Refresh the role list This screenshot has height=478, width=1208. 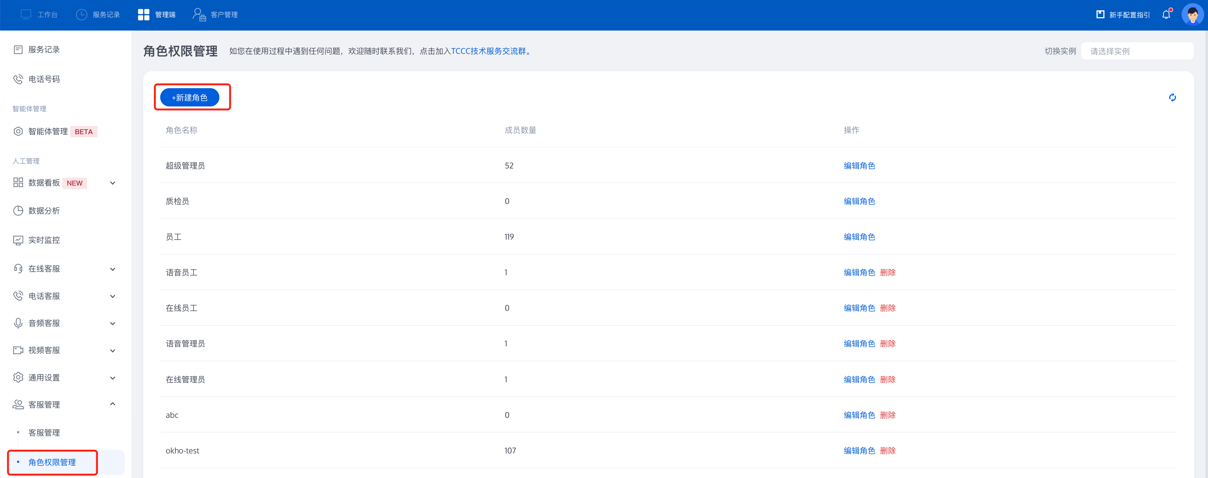coord(1172,98)
